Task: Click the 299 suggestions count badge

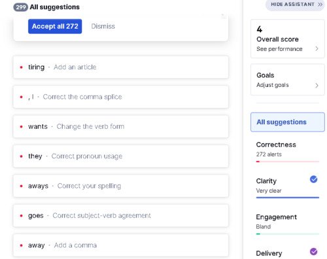Action: point(21,7)
